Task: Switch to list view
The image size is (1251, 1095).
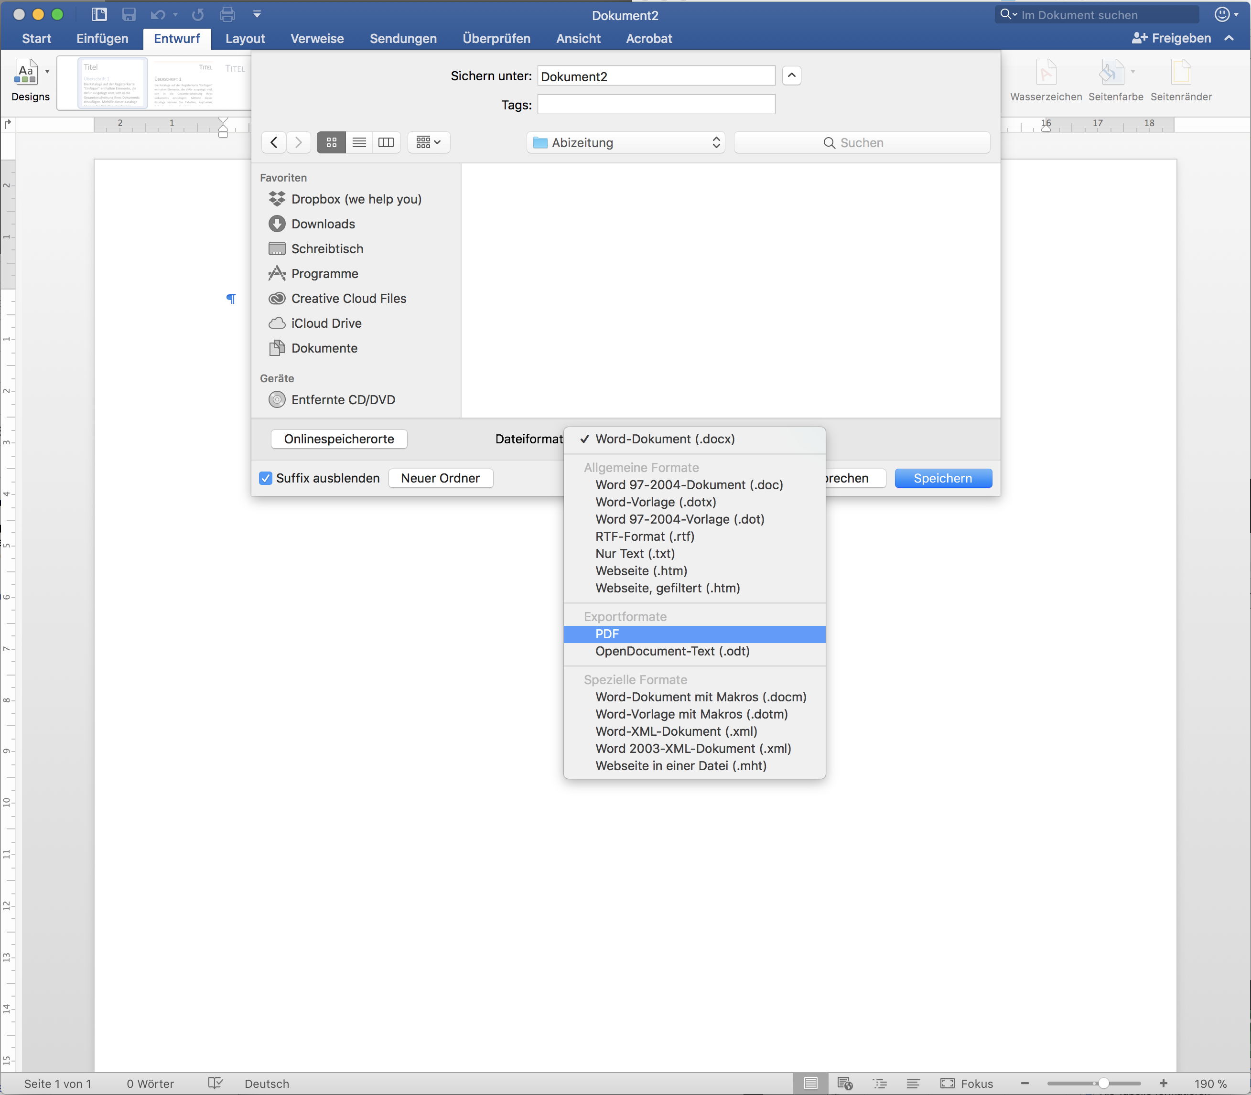Action: click(359, 142)
